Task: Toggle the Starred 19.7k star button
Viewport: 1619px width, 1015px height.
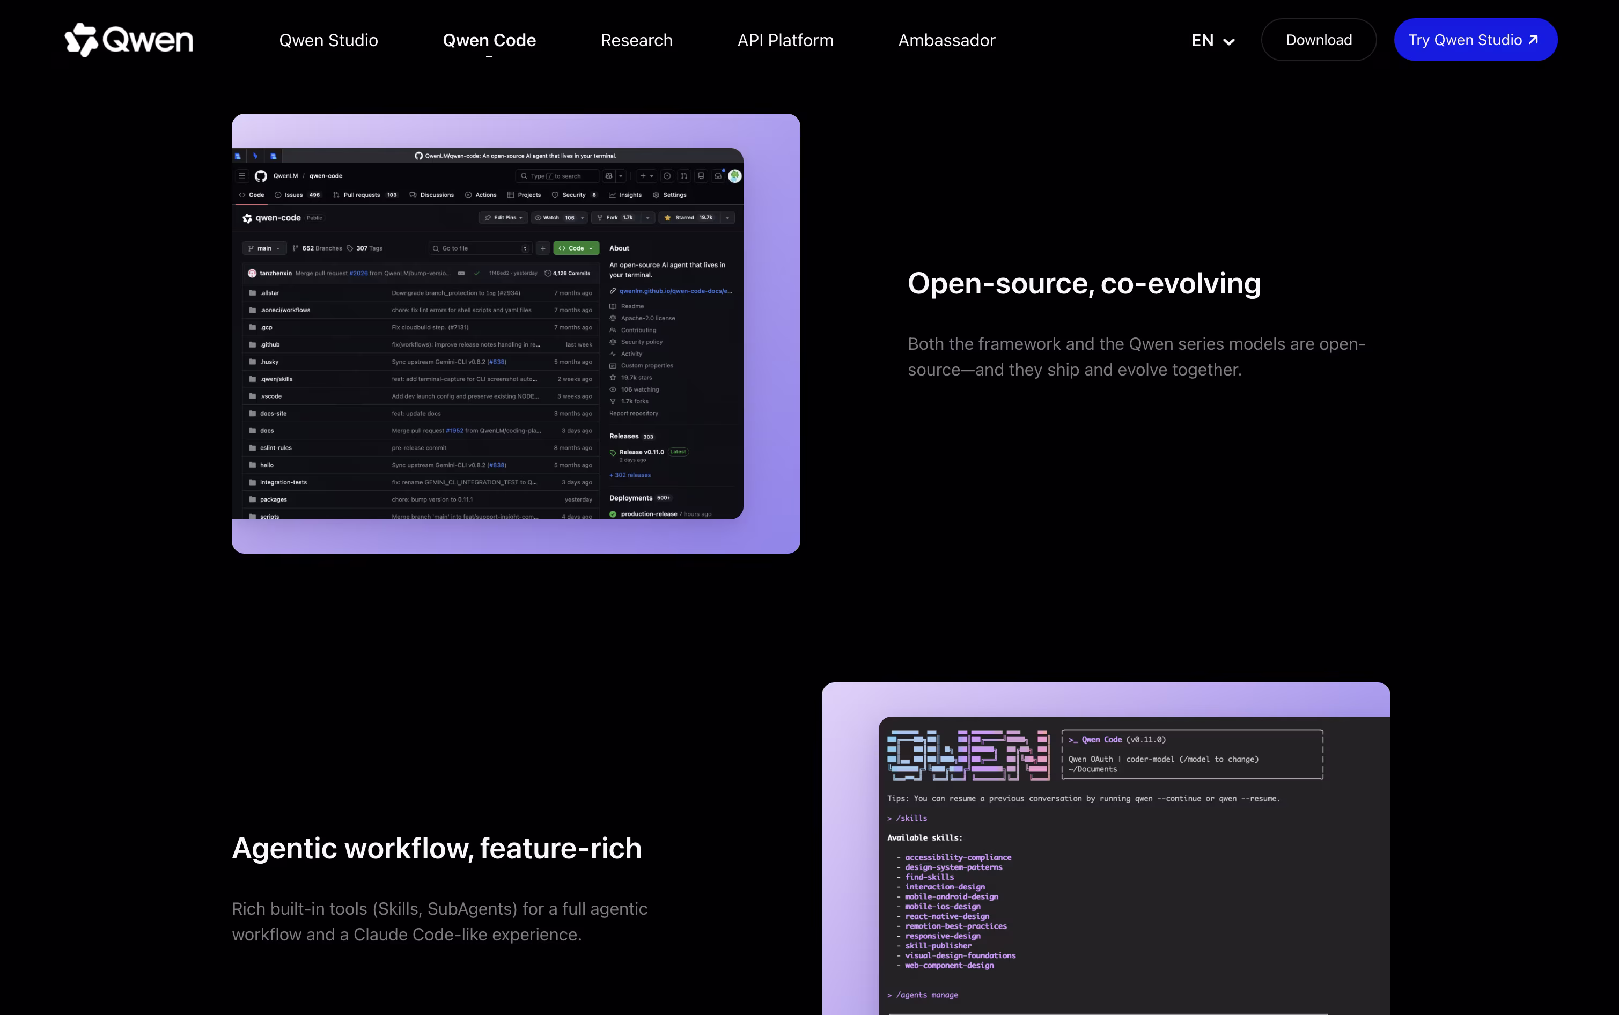Action: pos(689,217)
